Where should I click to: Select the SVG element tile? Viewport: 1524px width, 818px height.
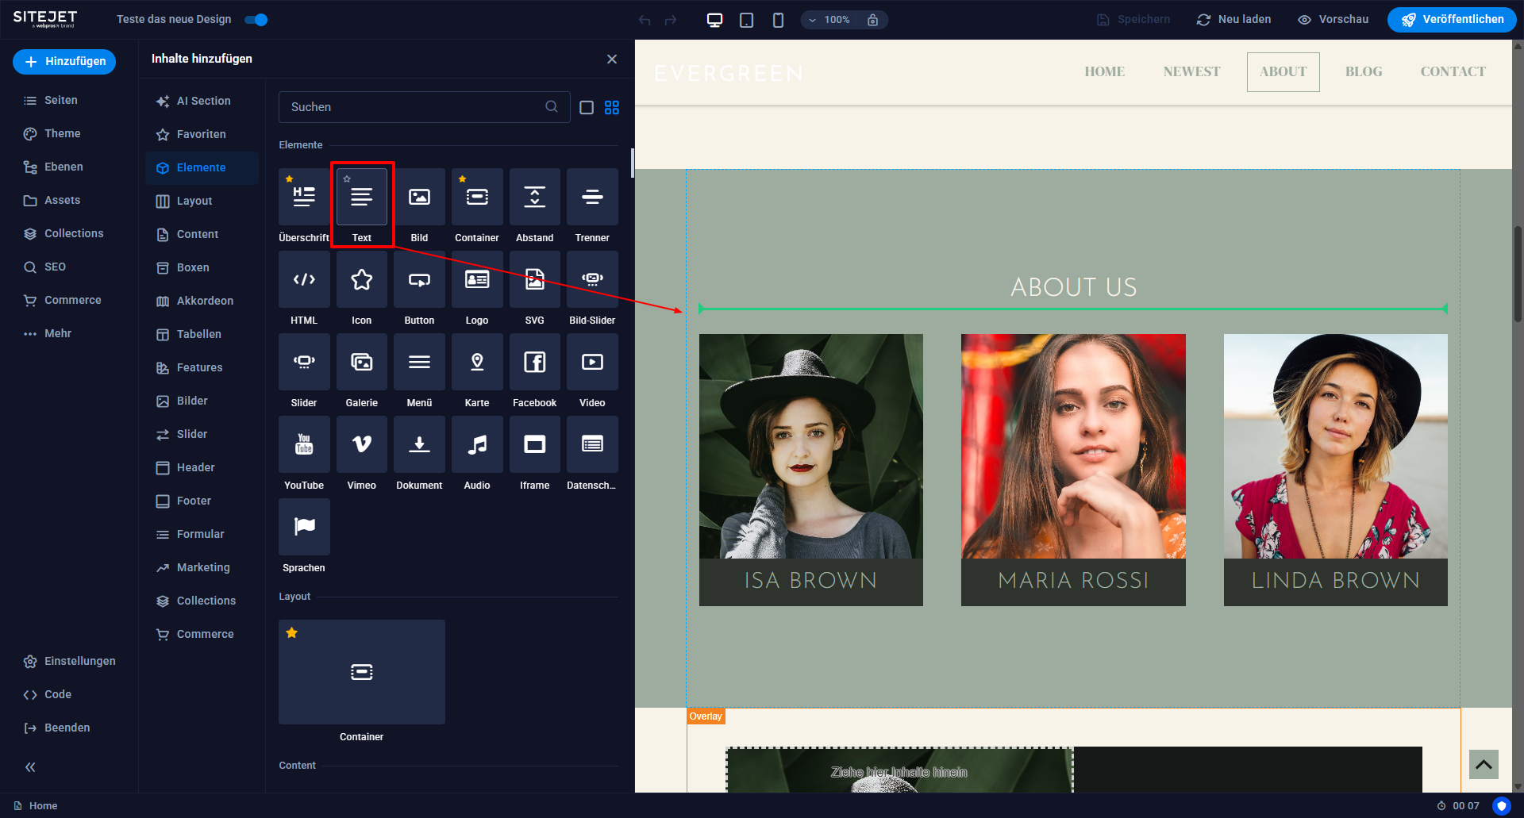[535, 279]
